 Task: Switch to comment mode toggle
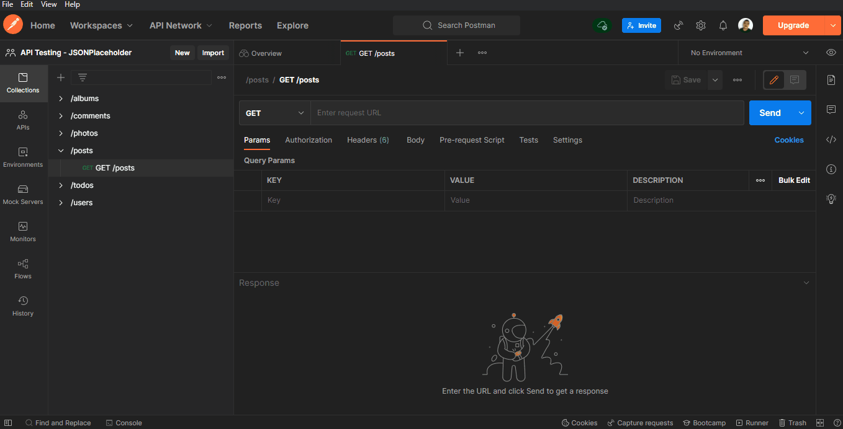coord(795,80)
